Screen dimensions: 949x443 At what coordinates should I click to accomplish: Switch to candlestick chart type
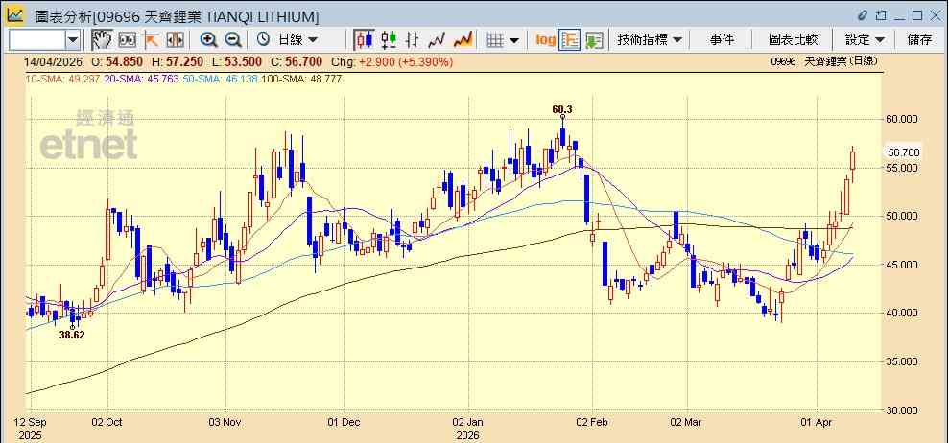364,40
